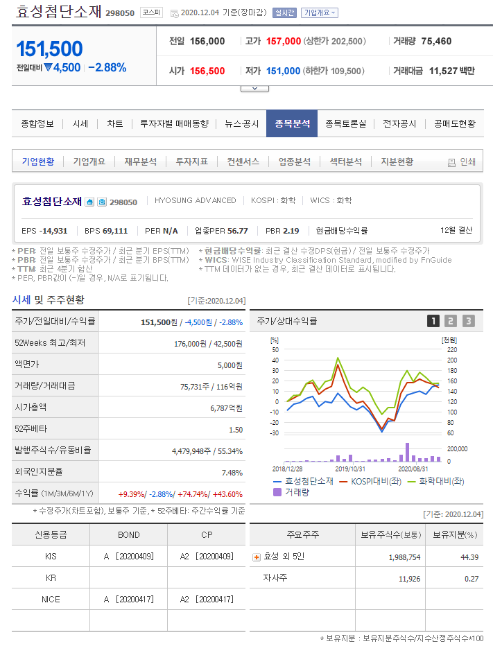Viewport: 493px width, 646px height.
Task: Switch chart to view 3
Action: 468,321
